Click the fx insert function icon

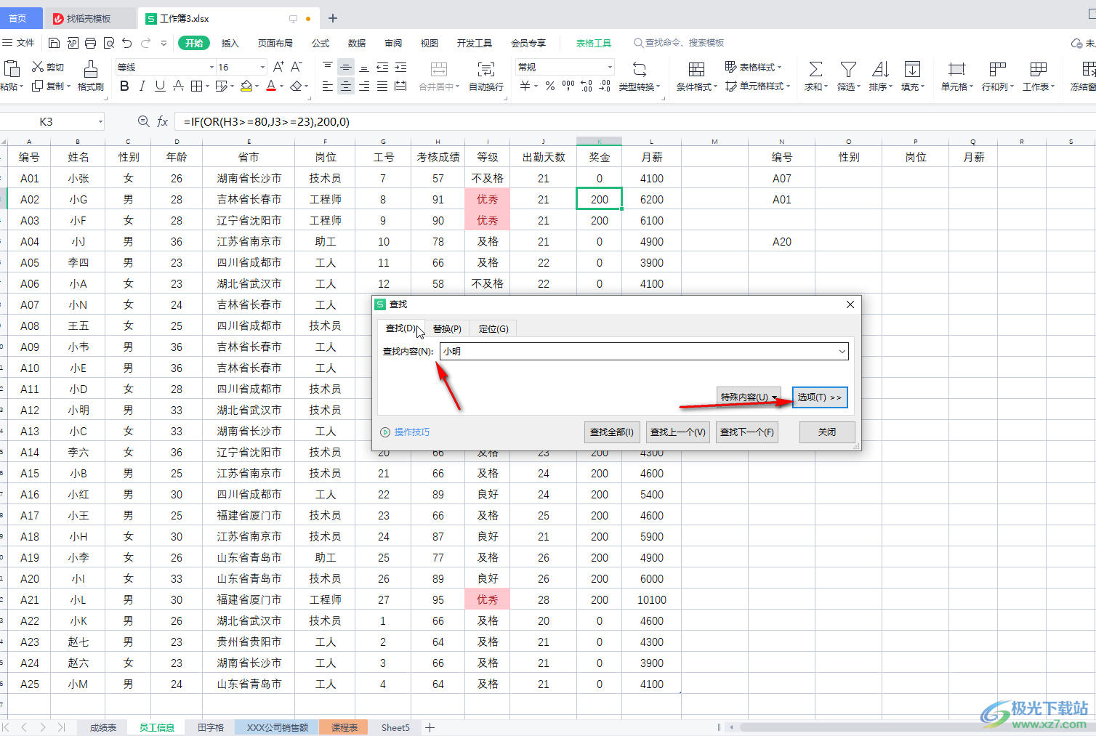pos(163,121)
